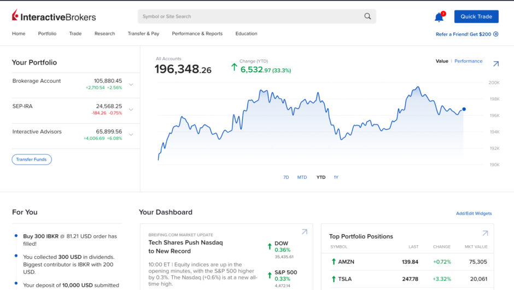Image resolution: width=514 pixels, height=290 pixels.
Task: Open the Transfer & Pay menu
Action: pyautogui.click(x=143, y=33)
